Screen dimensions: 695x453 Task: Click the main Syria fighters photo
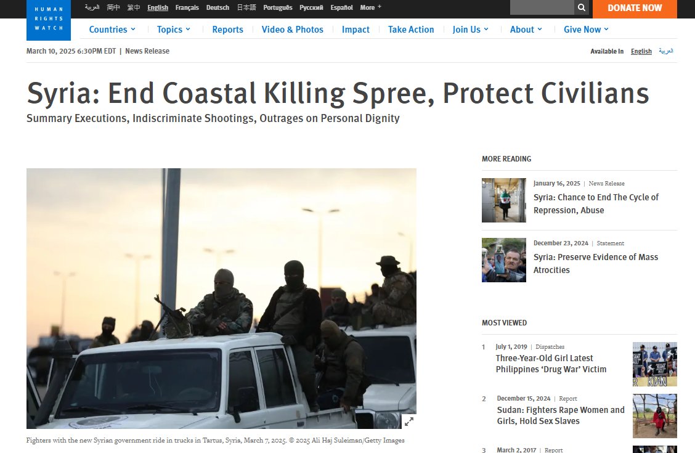pos(221,298)
